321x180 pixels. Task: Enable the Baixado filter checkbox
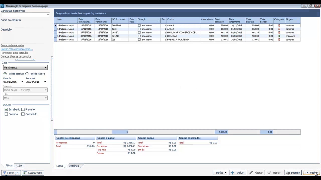coord(6,114)
